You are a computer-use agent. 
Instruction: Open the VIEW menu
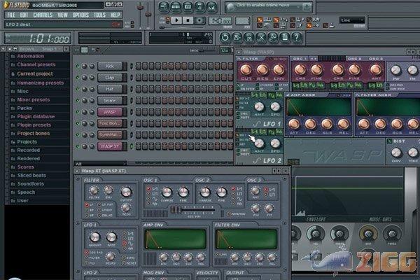point(62,15)
